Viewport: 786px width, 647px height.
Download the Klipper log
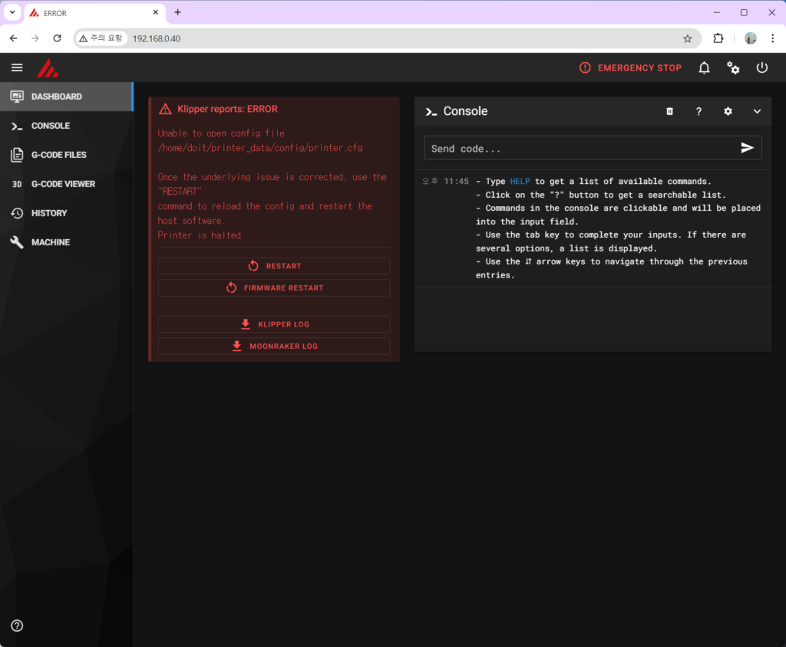tap(274, 324)
